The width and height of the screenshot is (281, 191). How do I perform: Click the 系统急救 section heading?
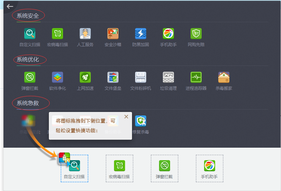(x=28, y=103)
